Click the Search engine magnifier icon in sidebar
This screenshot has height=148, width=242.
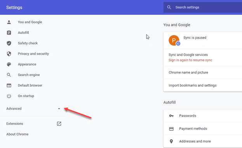click(x=9, y=75)
